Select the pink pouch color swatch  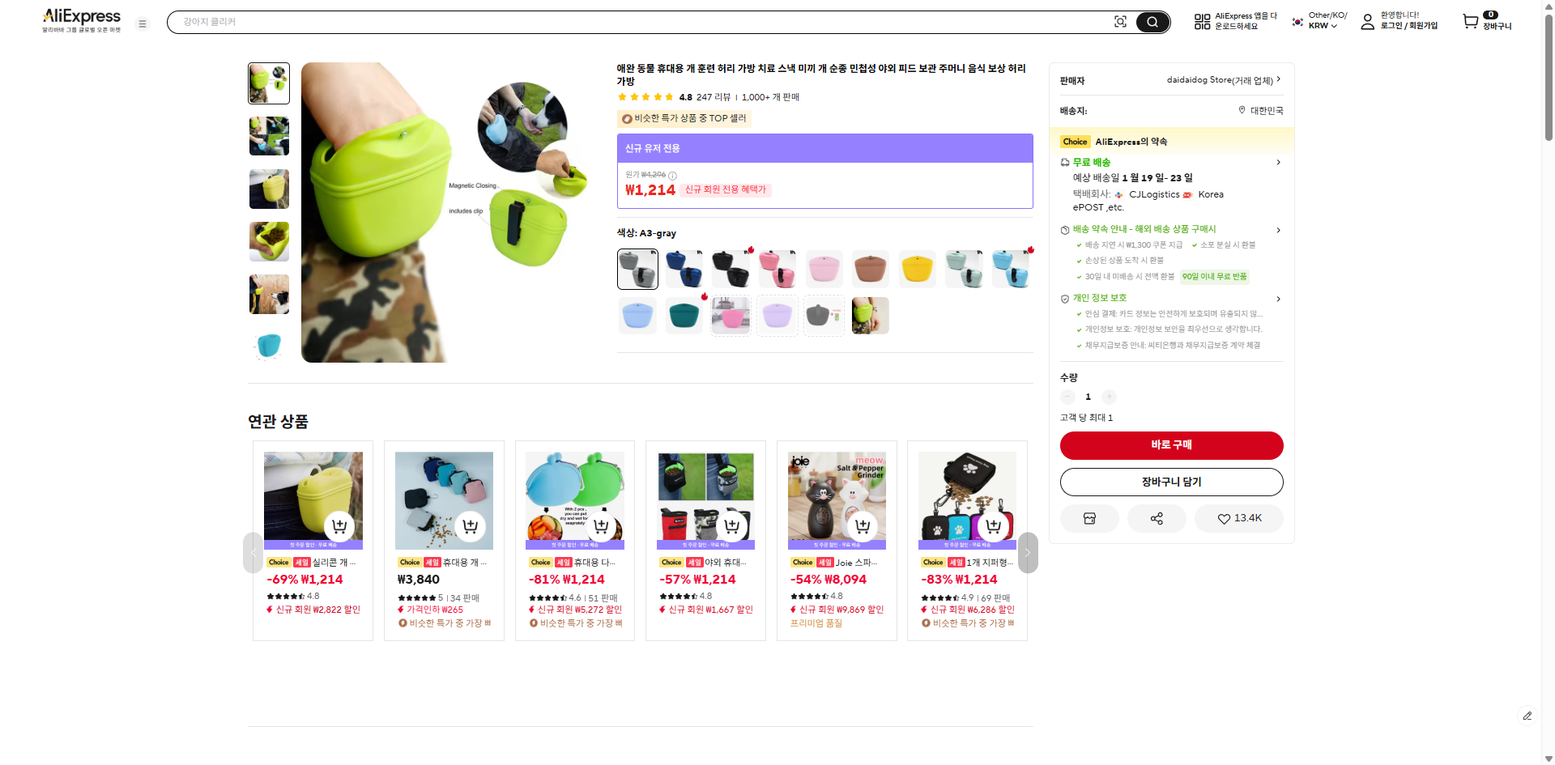click(824, 269)
